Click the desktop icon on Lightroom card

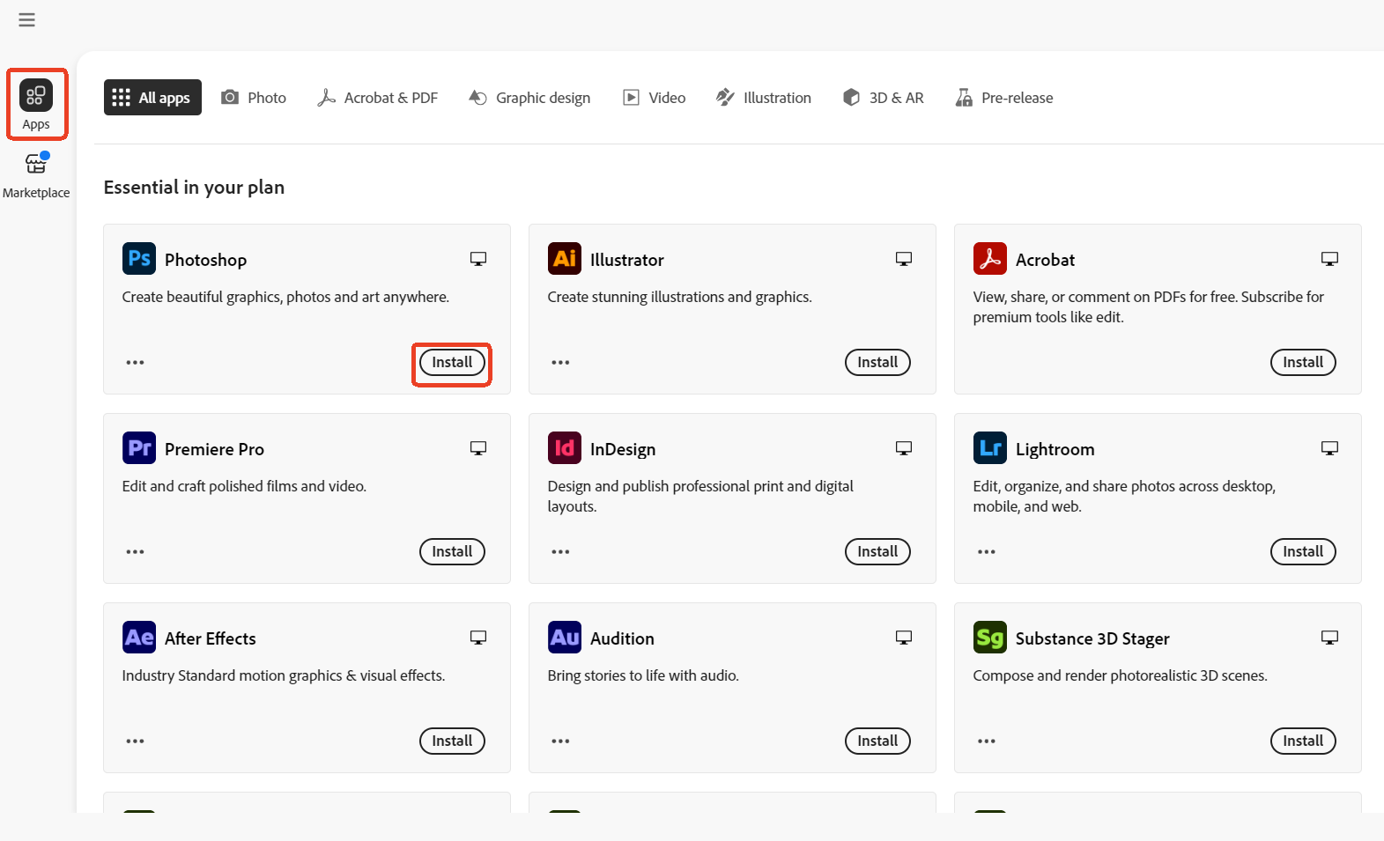click(1329, 448)
